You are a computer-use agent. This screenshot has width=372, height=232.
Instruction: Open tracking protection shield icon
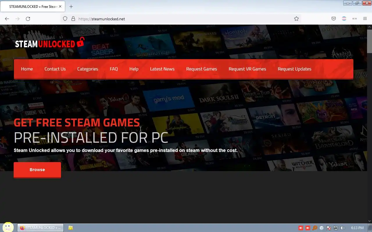click(x=65, y=19)
